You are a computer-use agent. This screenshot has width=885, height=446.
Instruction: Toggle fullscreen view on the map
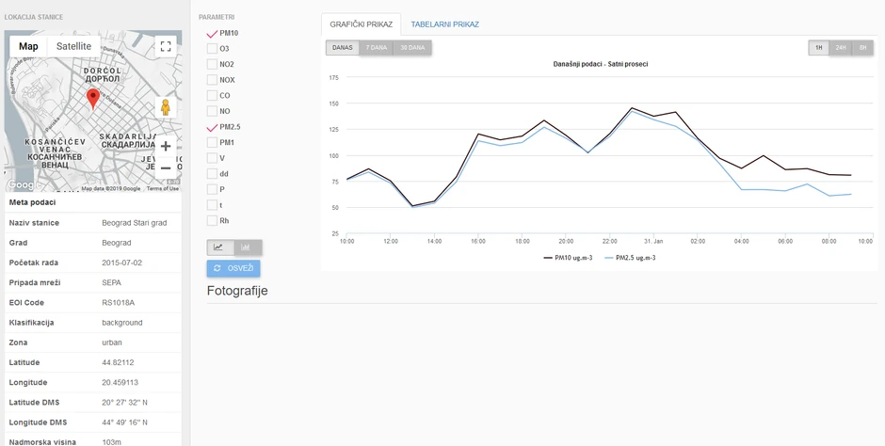[x=166, y=46]
